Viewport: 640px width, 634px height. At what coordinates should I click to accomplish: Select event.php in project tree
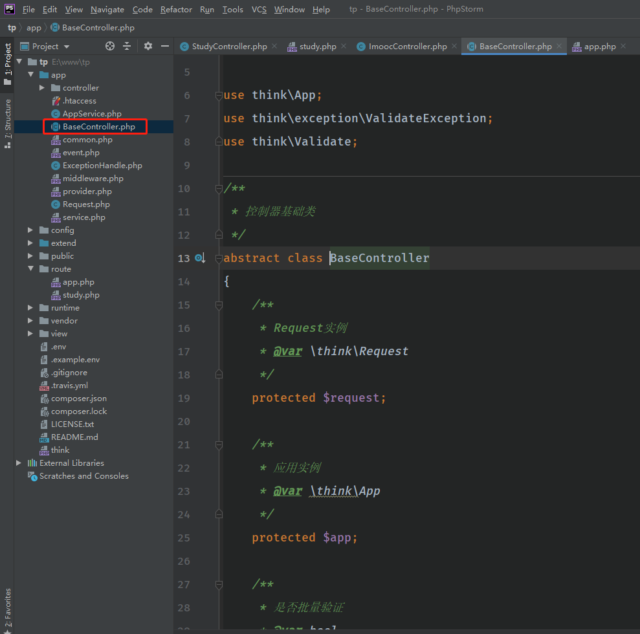click(81, 153)
